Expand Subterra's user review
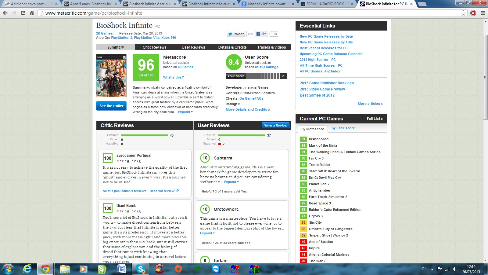Screen dimensions: 488x275 (231, 182)
